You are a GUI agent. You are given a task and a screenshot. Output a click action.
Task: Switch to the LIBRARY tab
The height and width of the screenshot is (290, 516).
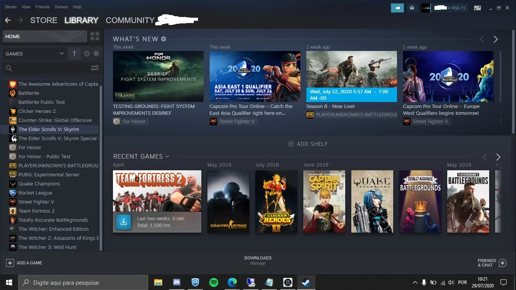81,20
